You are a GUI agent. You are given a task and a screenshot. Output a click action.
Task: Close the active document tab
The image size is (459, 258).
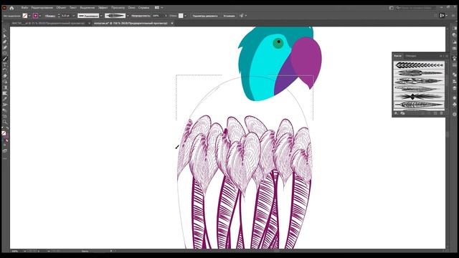(172, 23)
